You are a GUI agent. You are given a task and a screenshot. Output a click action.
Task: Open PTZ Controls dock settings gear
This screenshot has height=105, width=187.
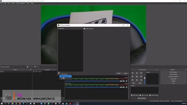(132, 95)
